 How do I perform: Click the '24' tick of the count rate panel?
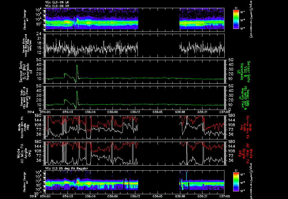tap(39, 34)
